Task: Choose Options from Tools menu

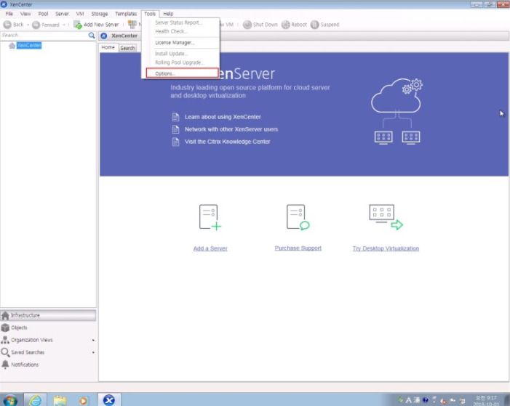Action: (182, 73)
